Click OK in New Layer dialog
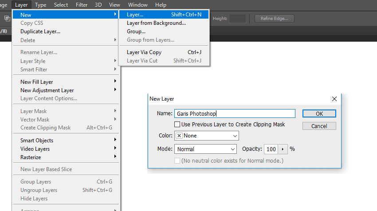The width and height of the screenshot is (377, 211). point(319,113)
